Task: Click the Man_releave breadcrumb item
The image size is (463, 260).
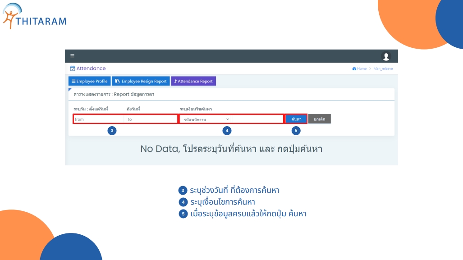Action: tap(383, 68)
